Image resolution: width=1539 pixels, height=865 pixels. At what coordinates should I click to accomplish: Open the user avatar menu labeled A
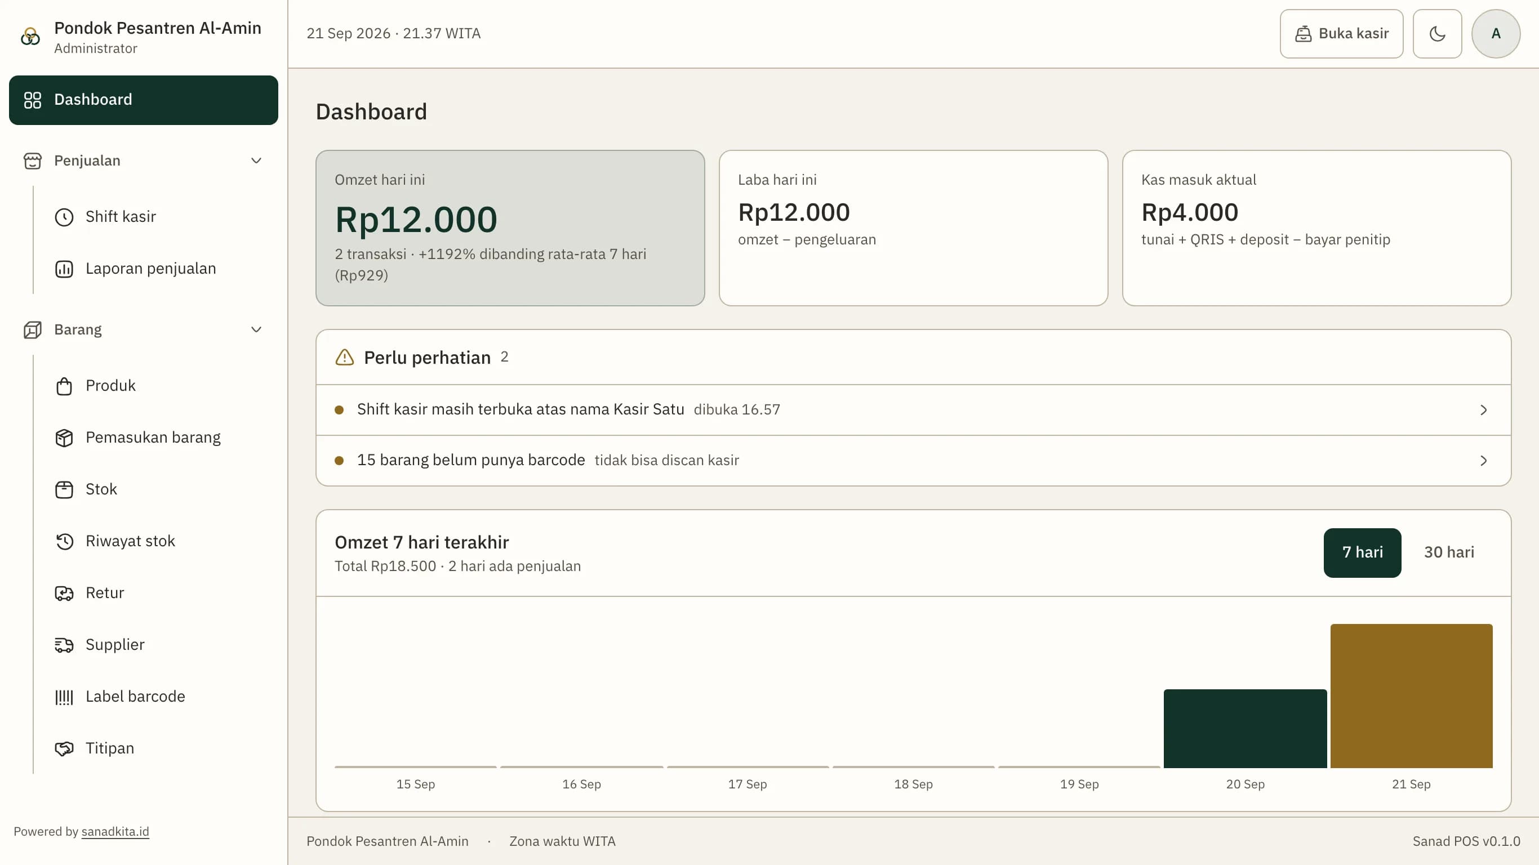click(x=1496, y=33)
